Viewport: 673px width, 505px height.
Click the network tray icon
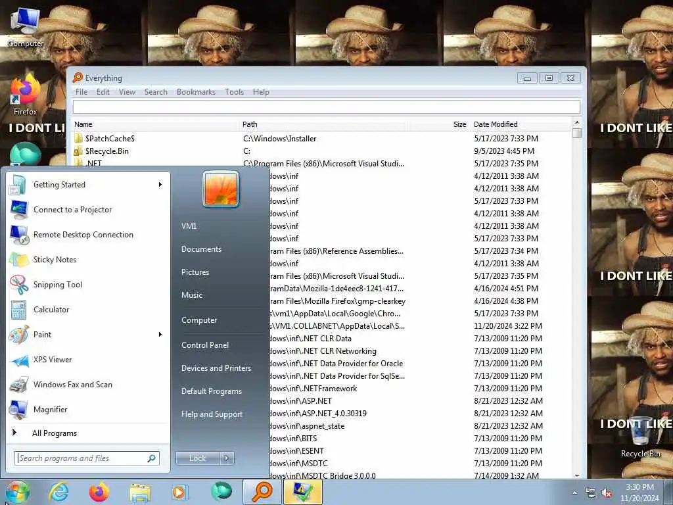click(x=591, y=493)
